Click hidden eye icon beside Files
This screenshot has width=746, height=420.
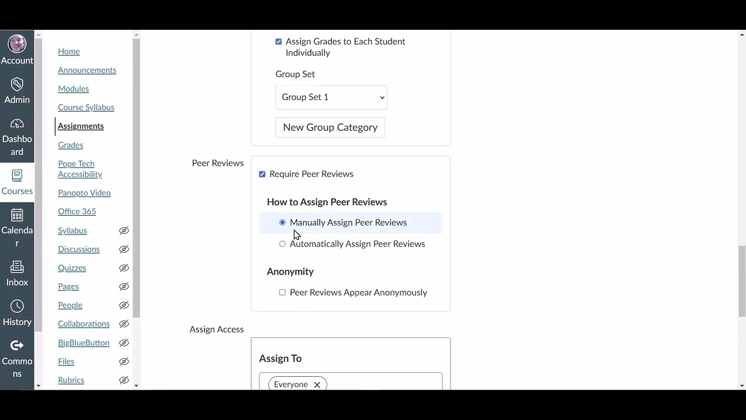tap(124, 361)
